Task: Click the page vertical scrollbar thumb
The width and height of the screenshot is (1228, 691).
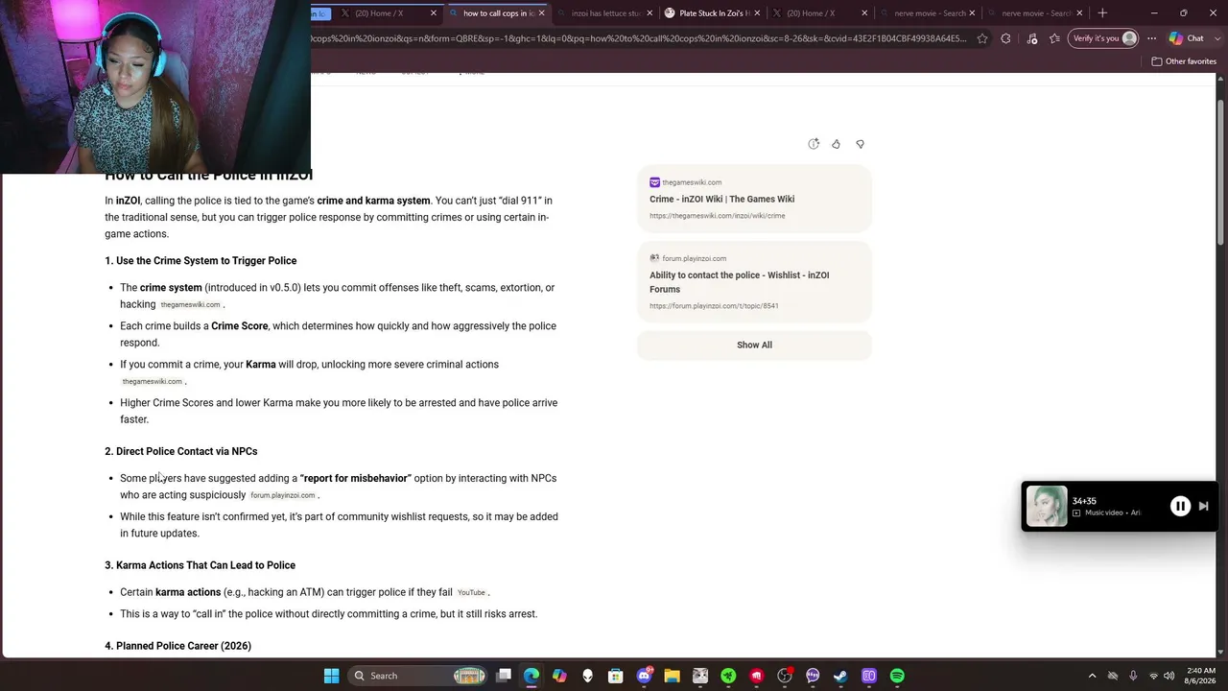Action: 1220,172
